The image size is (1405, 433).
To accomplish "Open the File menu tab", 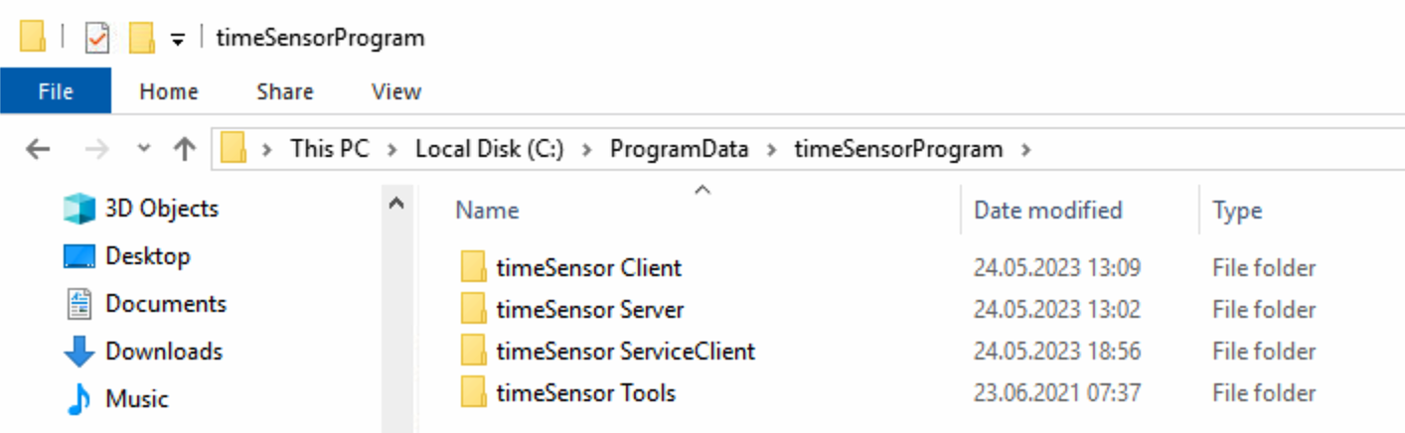I will [x=56, y=91].
